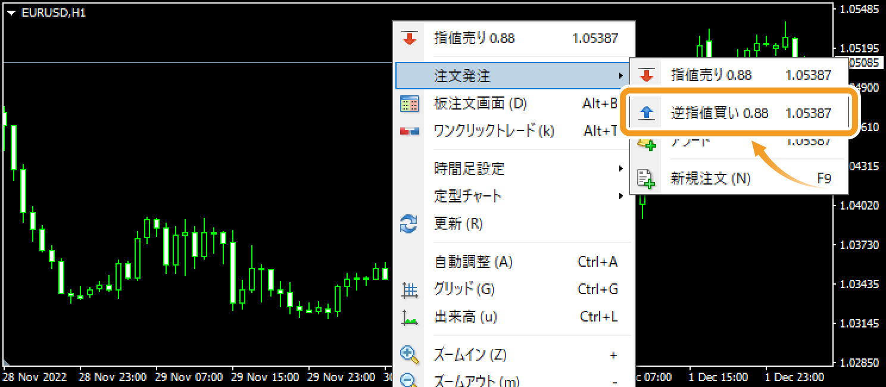886x387 pixels.
Task: Toggle 出来高 (u) option
Action: tap(514, 317)
